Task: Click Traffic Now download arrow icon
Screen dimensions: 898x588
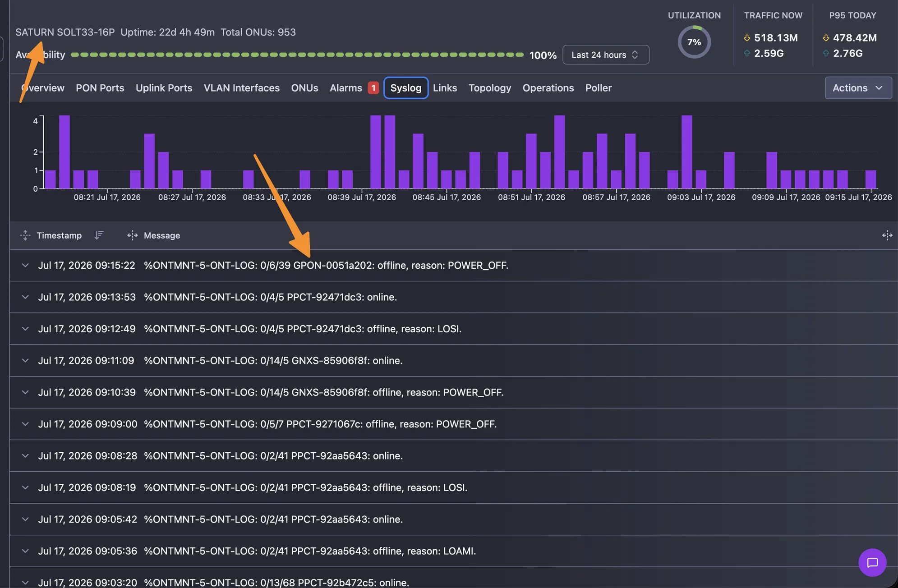Action: [x=747, y=38]
